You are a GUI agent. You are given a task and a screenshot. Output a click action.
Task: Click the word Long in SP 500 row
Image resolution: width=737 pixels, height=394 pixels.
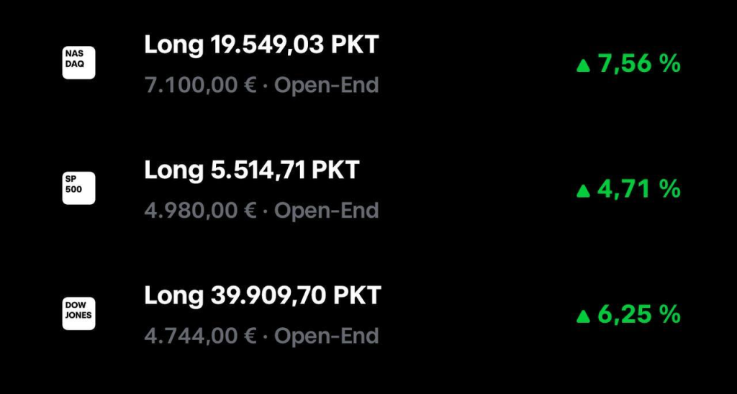174,170
